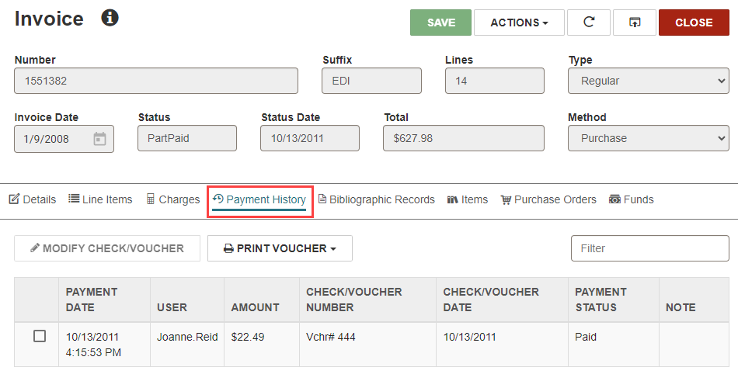Click the pop-out window icon button
The image size is (738, 381).
tap(635, 22)
